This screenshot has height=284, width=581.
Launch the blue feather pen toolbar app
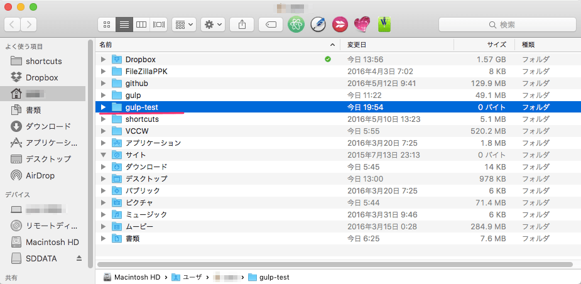[x=318, y=25]
